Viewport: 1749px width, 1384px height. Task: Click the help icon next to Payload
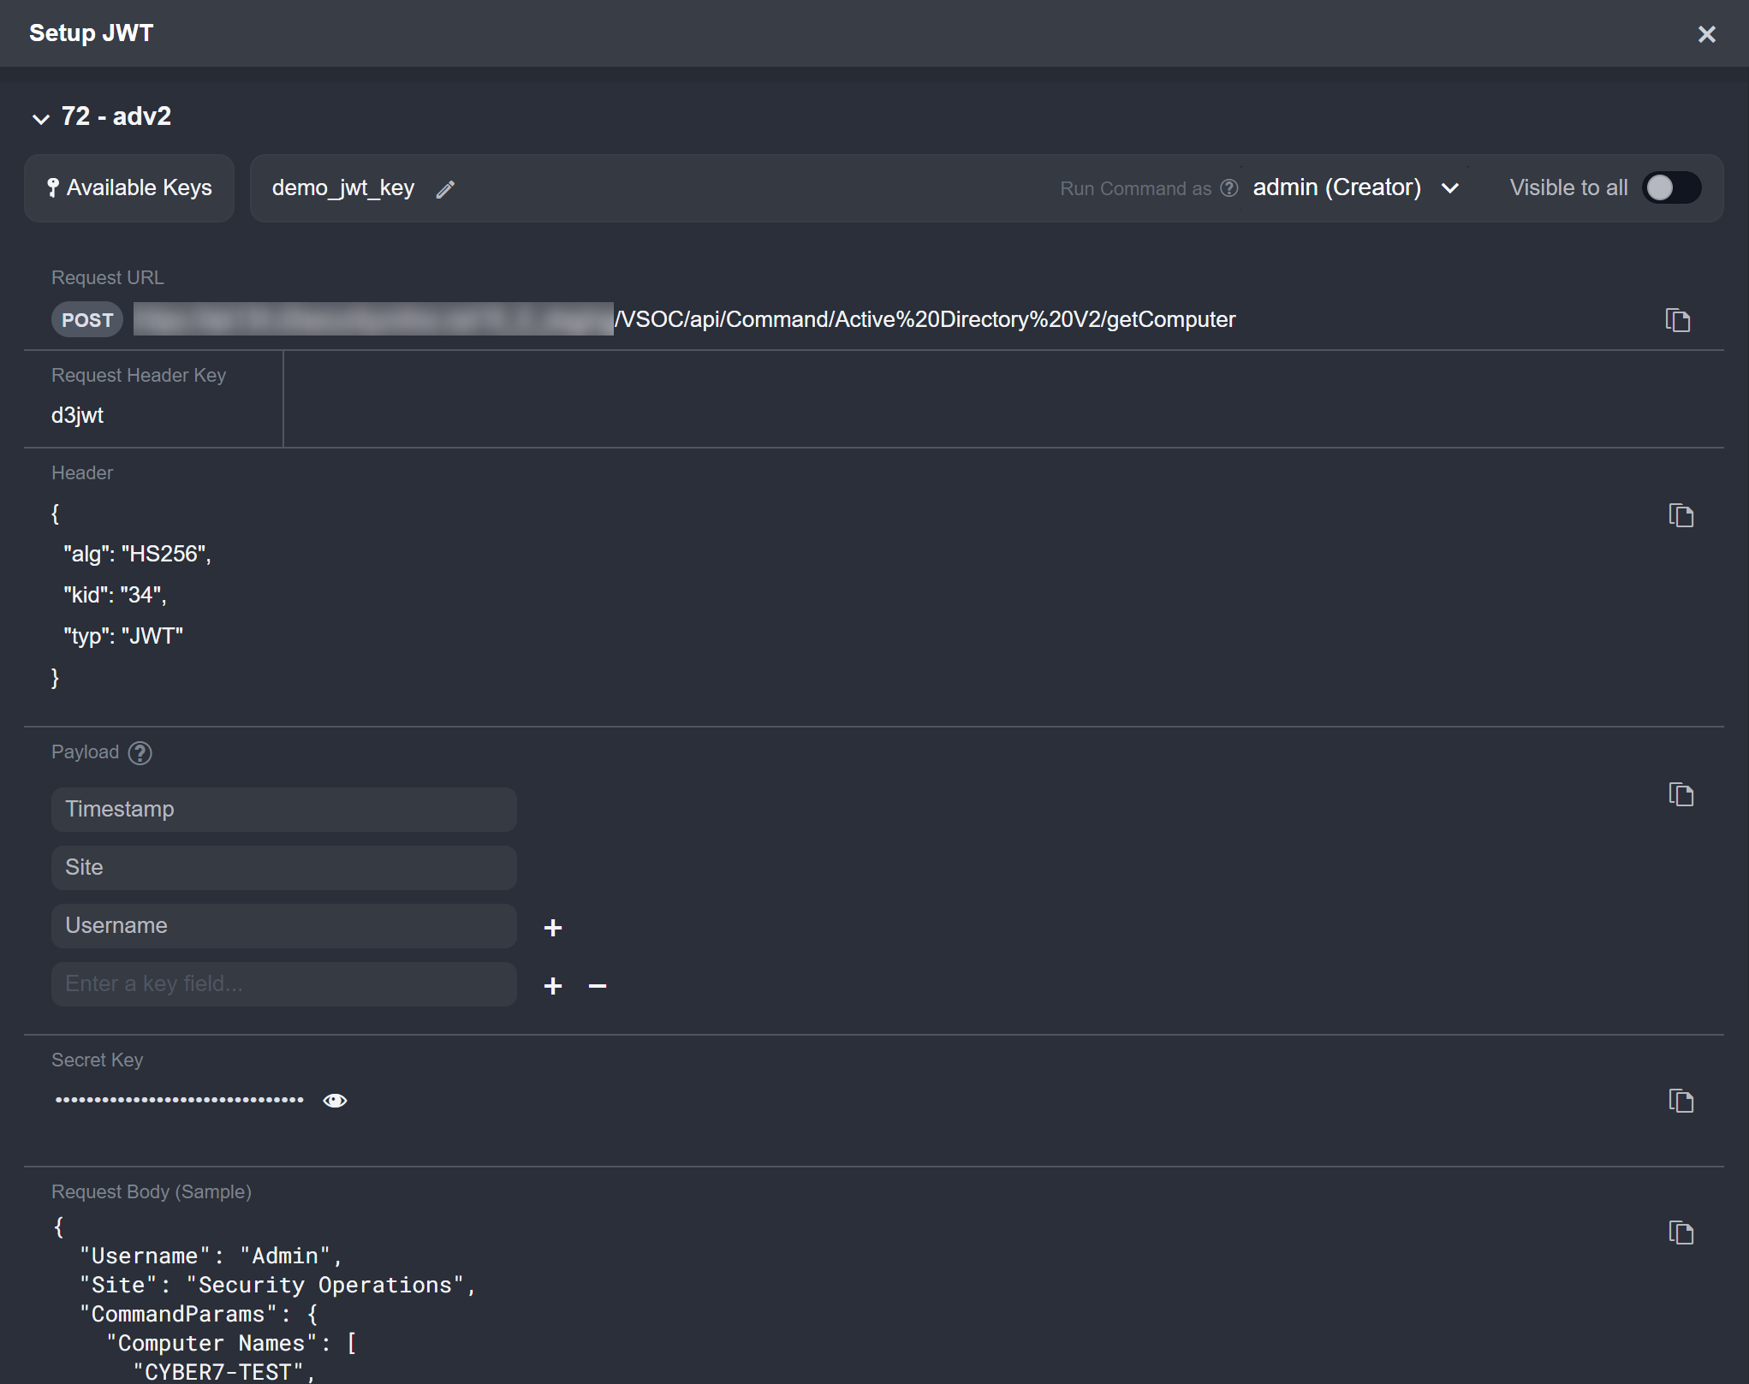(140, 753)
